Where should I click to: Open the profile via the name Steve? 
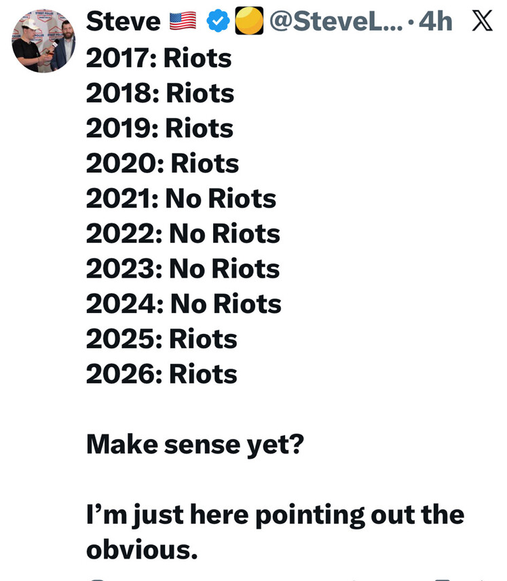[x=123, y=22]
